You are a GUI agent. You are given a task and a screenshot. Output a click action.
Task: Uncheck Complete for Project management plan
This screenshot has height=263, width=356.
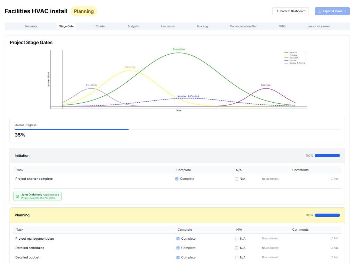pyautogui.click(x=178, y=238)
